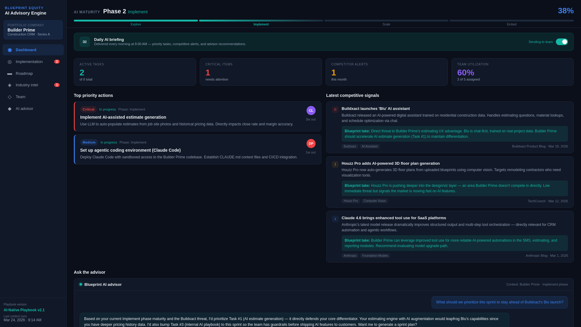Click the user question chat bubble
Viewport: 581px width, 327px height.
click(x=500, y=302)
